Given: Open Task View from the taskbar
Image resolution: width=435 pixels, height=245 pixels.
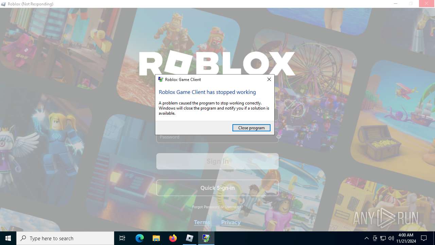Looking at the screenshot, I should coord(122,238).
